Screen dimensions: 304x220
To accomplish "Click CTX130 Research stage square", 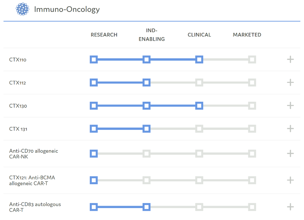I will click(94, 106).
